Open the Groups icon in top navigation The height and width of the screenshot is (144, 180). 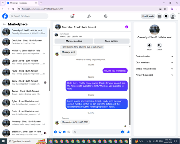105,16
